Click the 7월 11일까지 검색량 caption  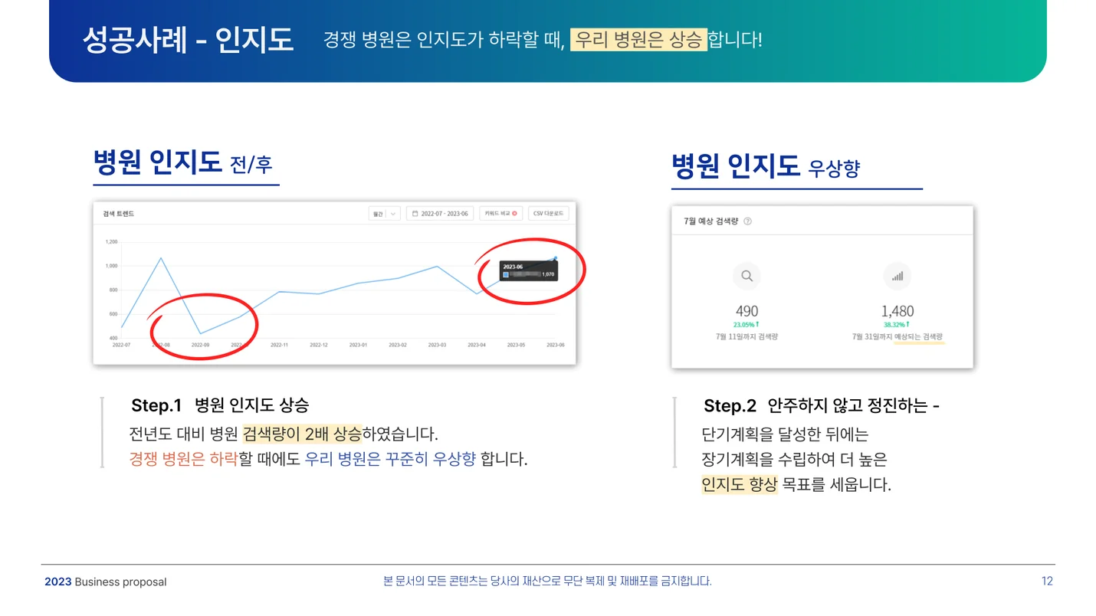tap(747, 337)
